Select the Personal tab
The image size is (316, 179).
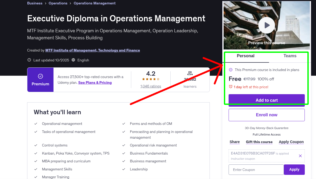pos(246,56)
